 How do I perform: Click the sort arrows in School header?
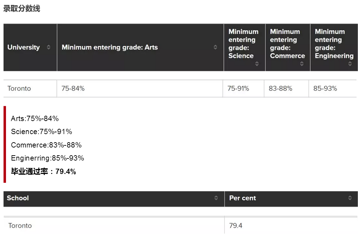pos(216,198)
